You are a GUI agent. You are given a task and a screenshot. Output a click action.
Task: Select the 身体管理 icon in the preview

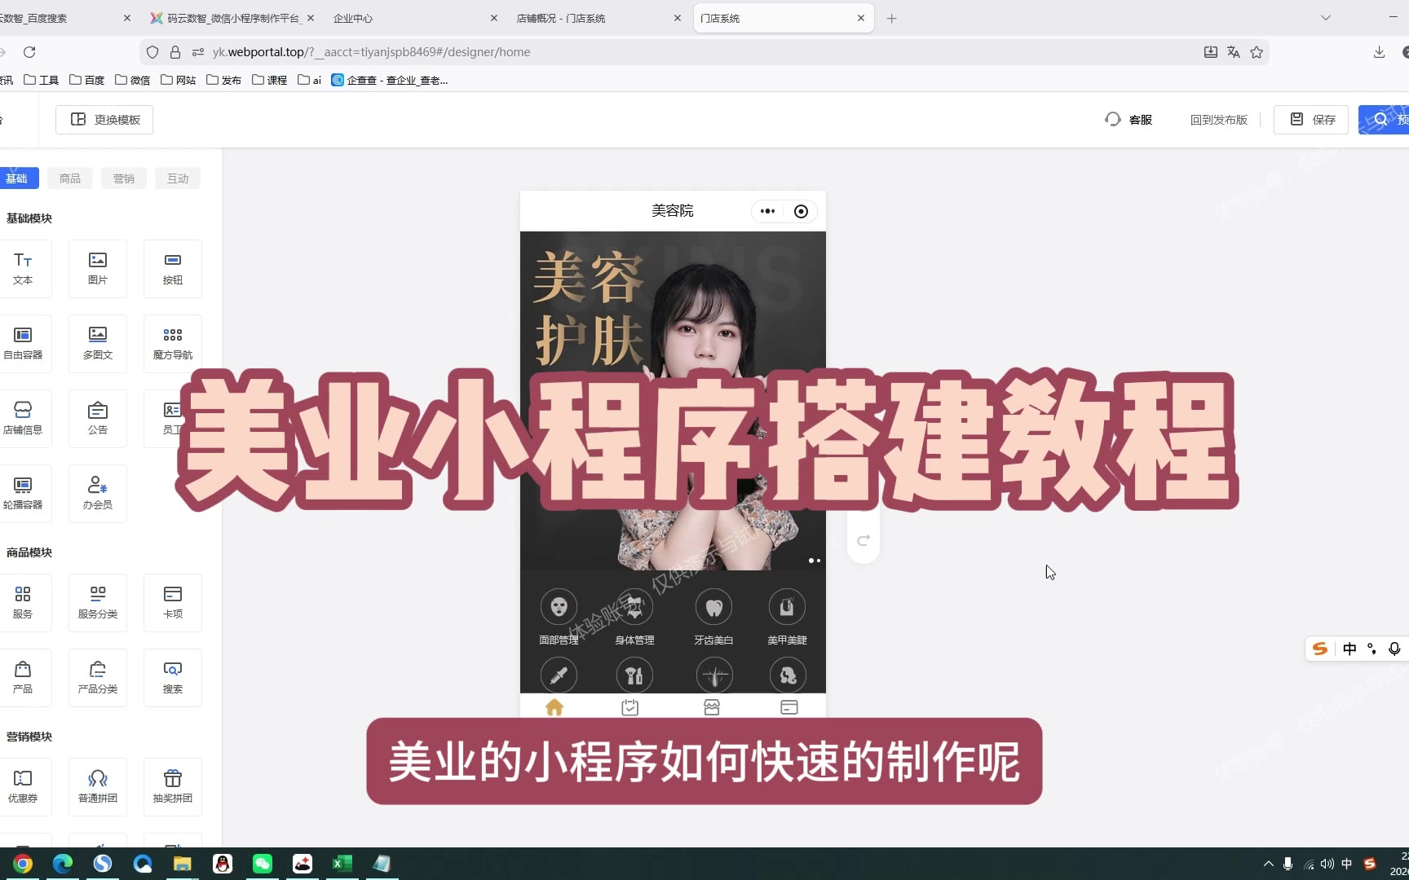634,607
